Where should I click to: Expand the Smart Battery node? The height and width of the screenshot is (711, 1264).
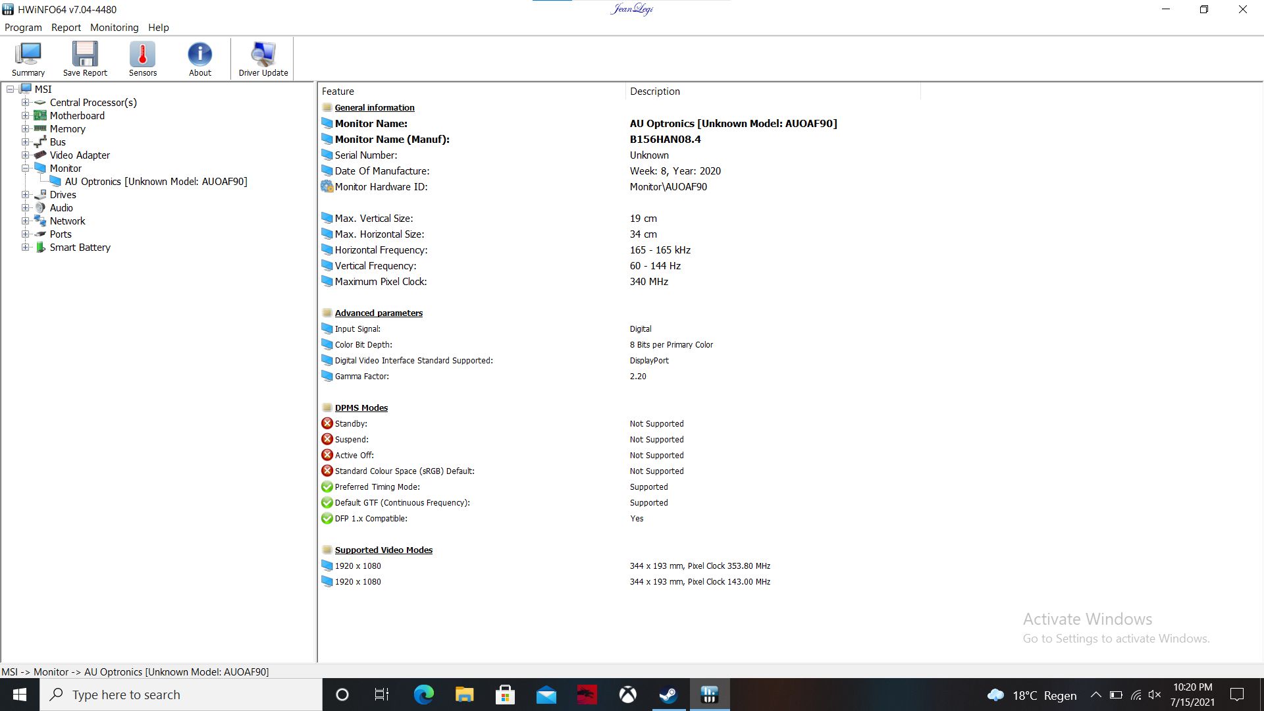tap(25, 247)
